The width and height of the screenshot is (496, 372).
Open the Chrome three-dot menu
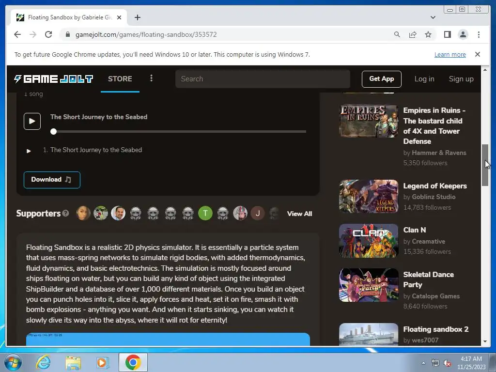[479, 34]
